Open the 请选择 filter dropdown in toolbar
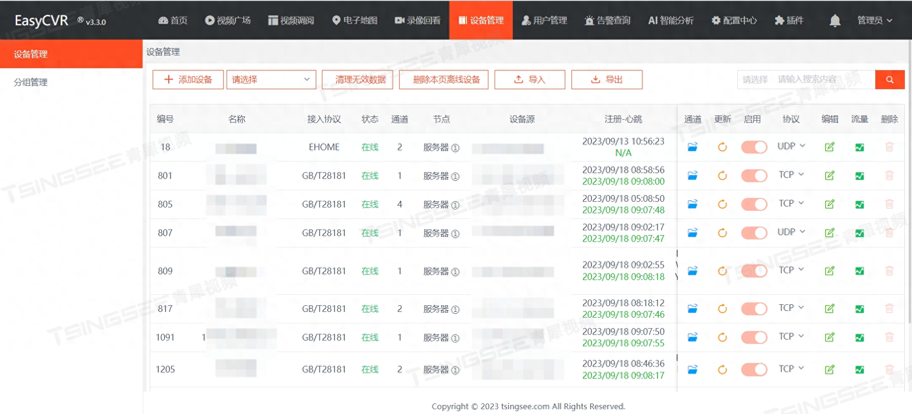Viewport: 912px width, 414px height. tap(271, 80)
